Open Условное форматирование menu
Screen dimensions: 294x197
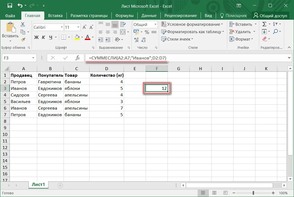192,24
